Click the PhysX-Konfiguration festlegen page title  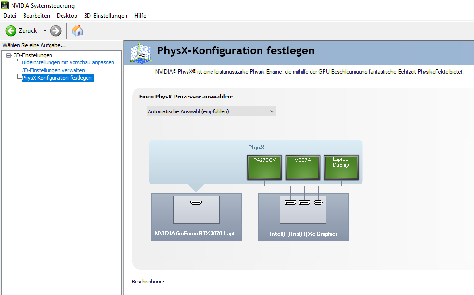click(x=236, y=50)
